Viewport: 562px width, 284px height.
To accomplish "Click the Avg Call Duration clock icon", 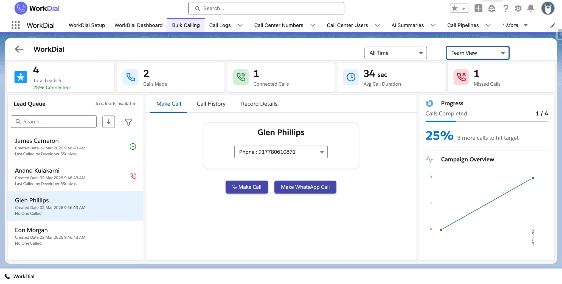I will tap(351, 77).
